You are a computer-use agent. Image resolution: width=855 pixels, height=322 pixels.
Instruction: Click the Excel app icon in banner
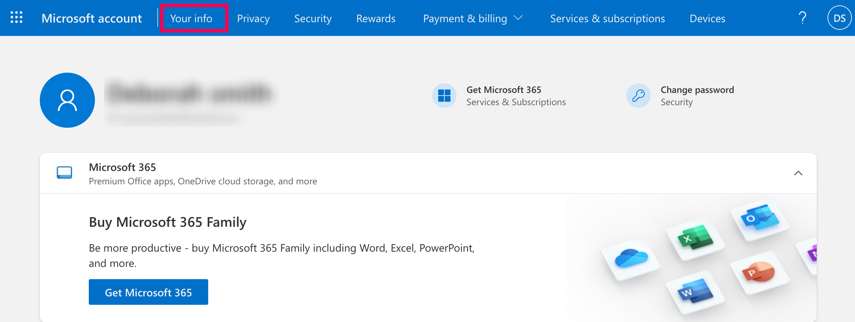tap(695, 238)
